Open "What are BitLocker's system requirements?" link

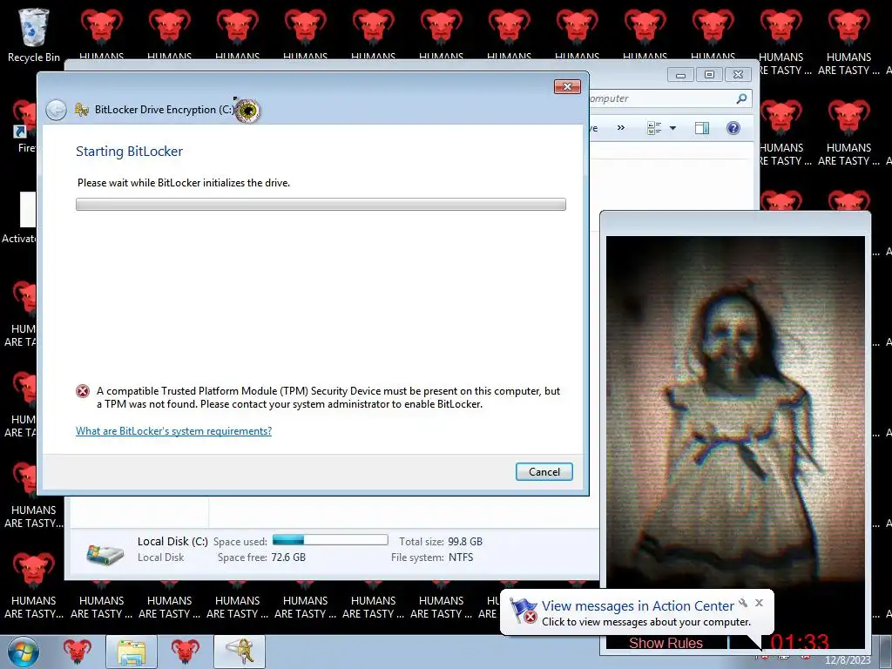point(173,431)
